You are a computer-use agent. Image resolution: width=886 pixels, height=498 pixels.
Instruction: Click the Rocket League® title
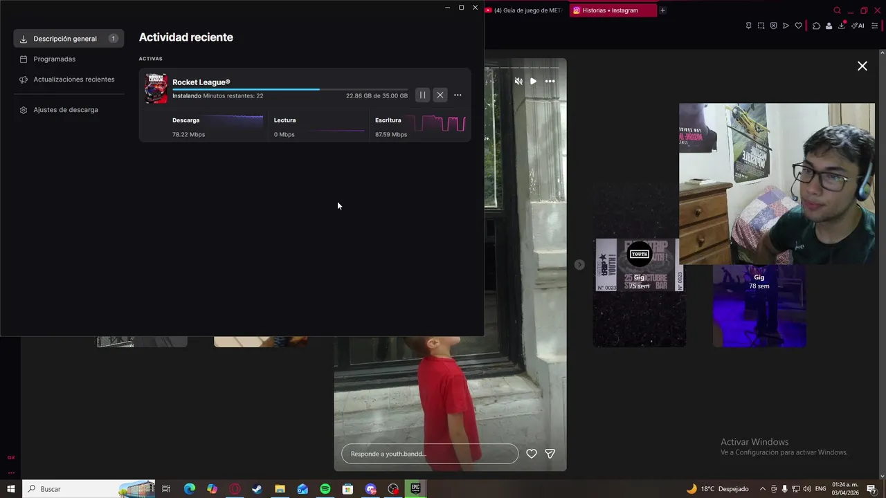[201, 82]
